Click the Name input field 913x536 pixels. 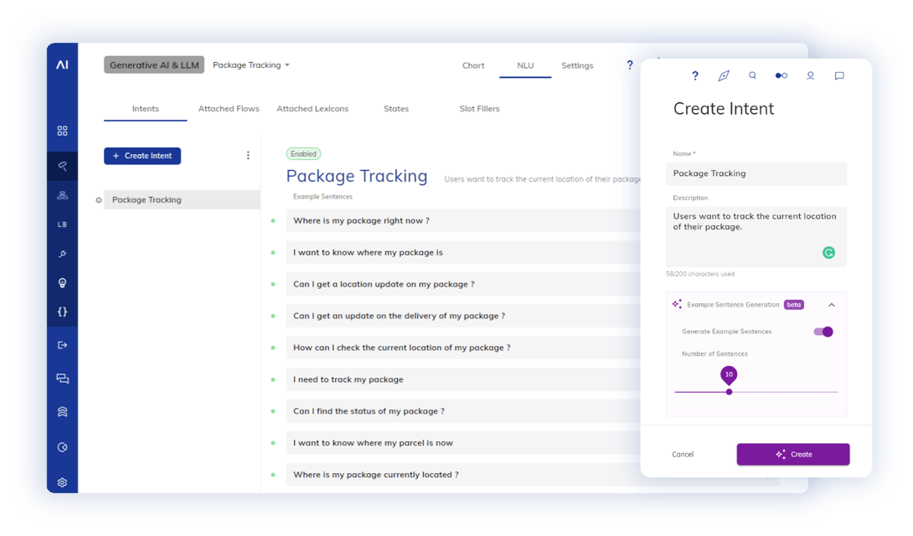pos(756,173)
